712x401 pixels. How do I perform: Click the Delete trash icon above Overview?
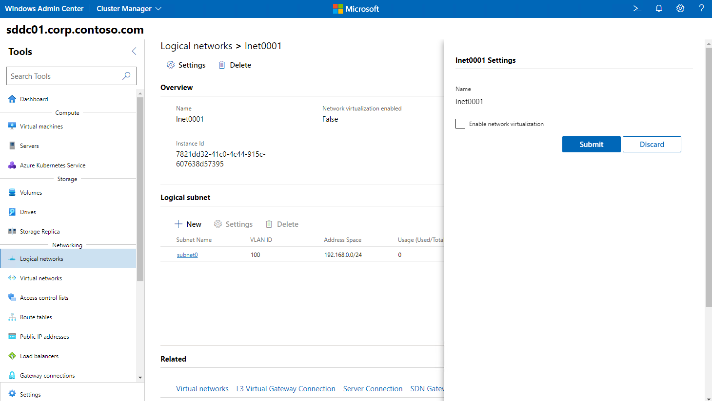point(222,65)
